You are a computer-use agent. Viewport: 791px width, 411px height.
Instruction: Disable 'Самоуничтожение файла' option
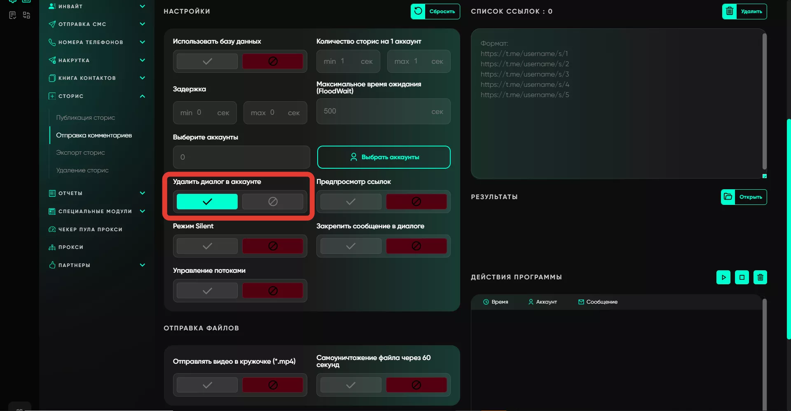[417, 385]
